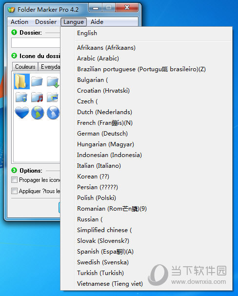Select German (Deutsch)
Screen dimensions: 238x296
[x=146, y=134]
